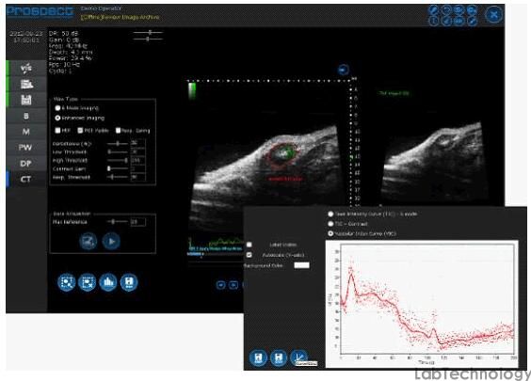Select the TIC - Contrast radio option

click(330, 224)
